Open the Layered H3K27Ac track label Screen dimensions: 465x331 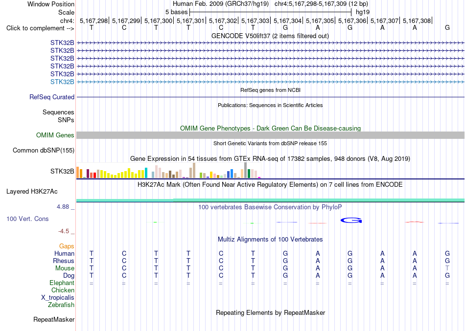pyautogui.click(x=32, y=192)
